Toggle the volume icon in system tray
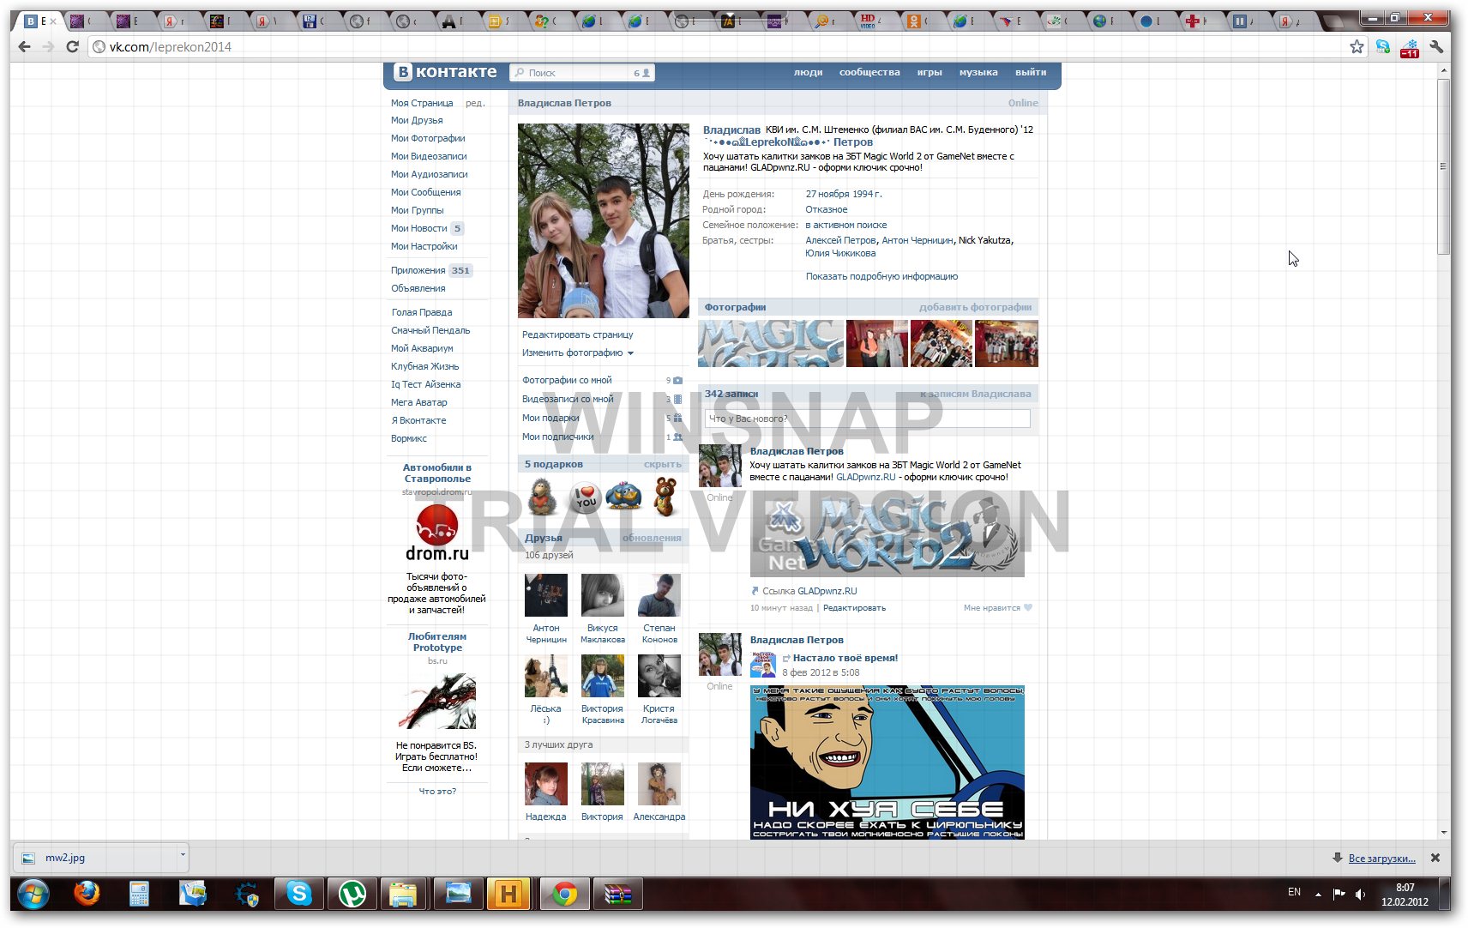 click(1360, 895)
